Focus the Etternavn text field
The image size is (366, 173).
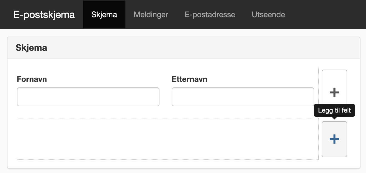pyautogui.click(x=243, y=97)
